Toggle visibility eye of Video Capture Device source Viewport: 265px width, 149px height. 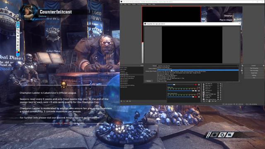[218, 99]
